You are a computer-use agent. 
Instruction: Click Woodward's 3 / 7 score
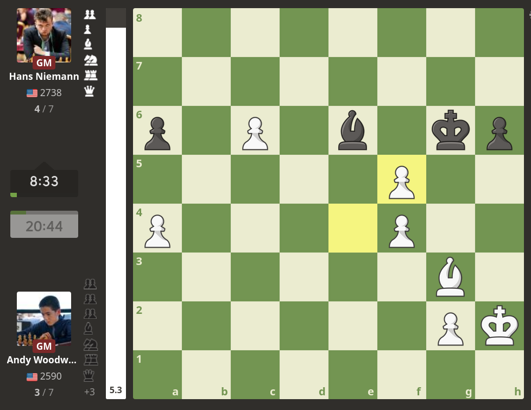(x=44, y=393)
